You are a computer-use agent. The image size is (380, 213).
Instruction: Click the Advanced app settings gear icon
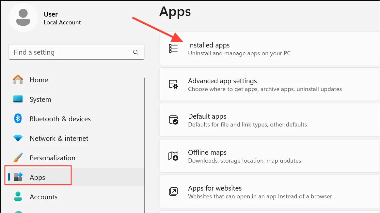click(x=173, y=84)
